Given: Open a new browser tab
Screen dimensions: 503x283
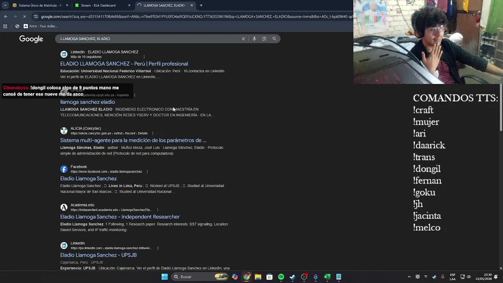Looking at the screenshot, I should point(201,5).
